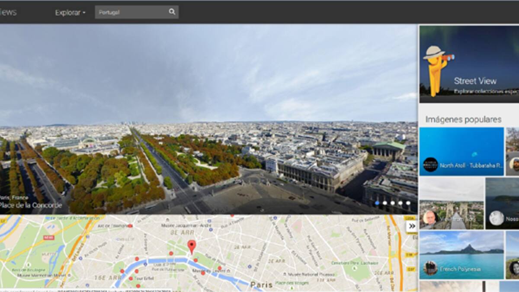Screen dimensions: 519x292
Task: Collapse map with double-chevron icon
Action: 412,226
